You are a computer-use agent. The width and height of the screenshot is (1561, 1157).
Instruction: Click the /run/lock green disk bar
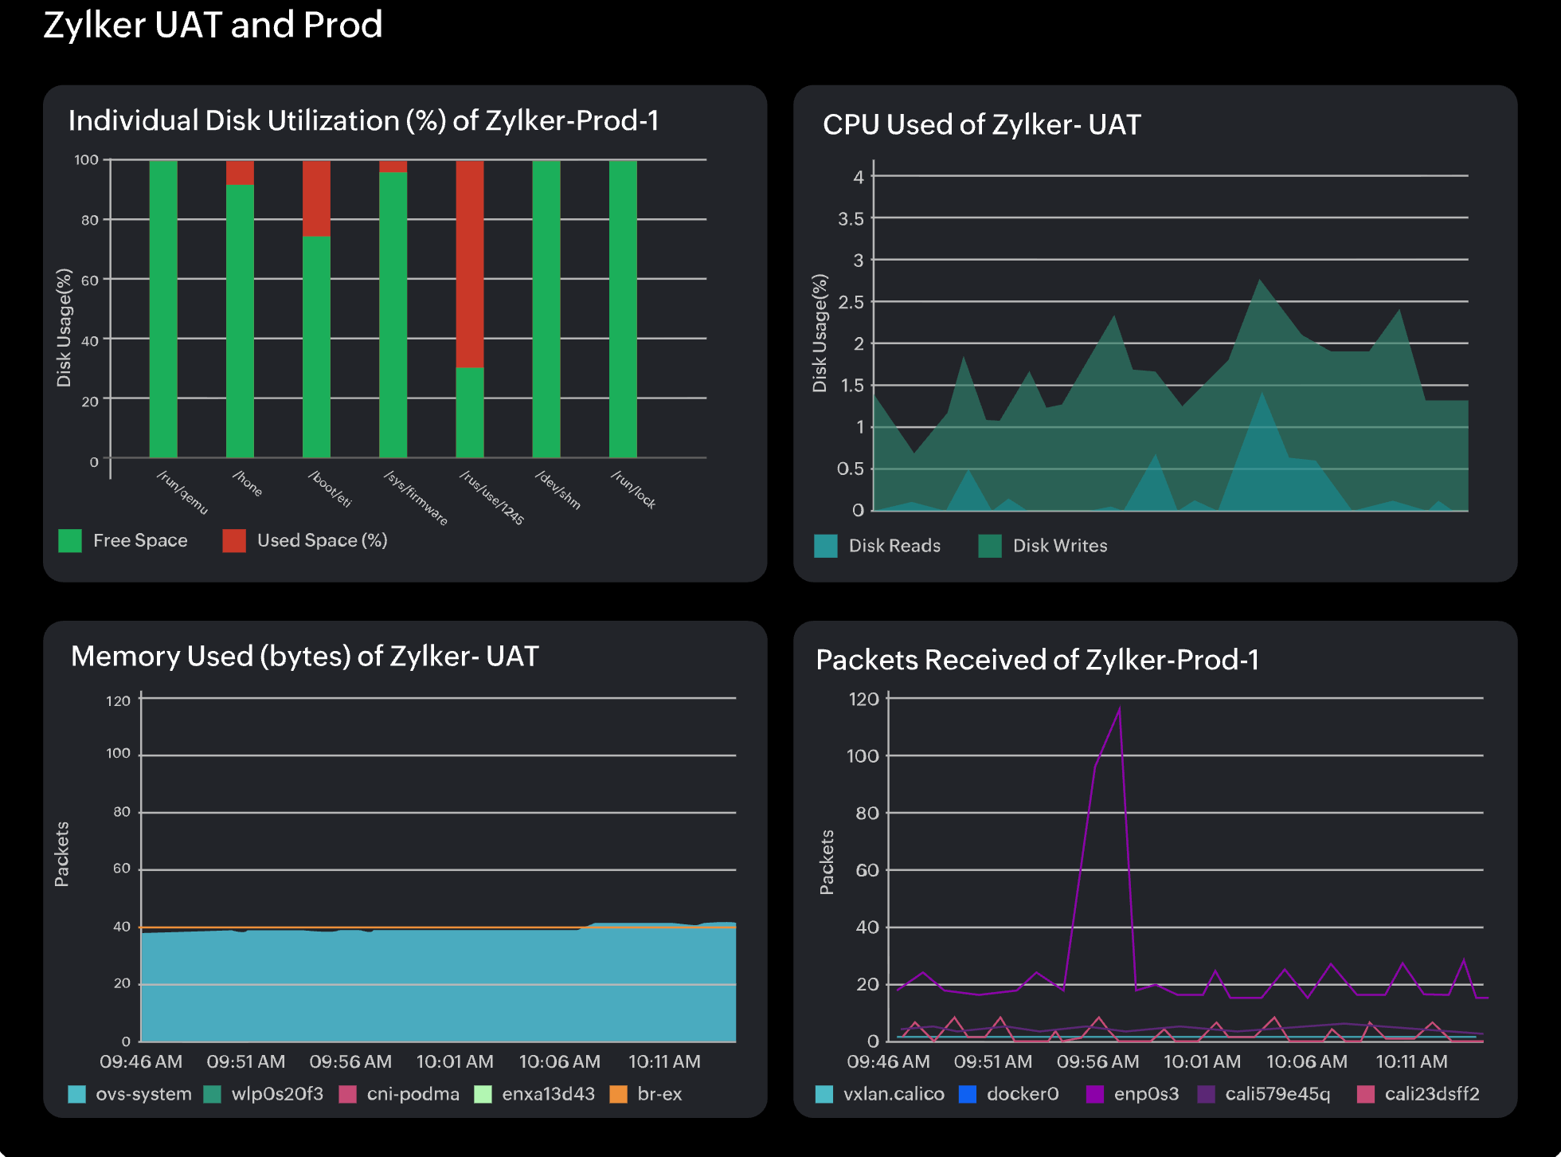(623, 309)
